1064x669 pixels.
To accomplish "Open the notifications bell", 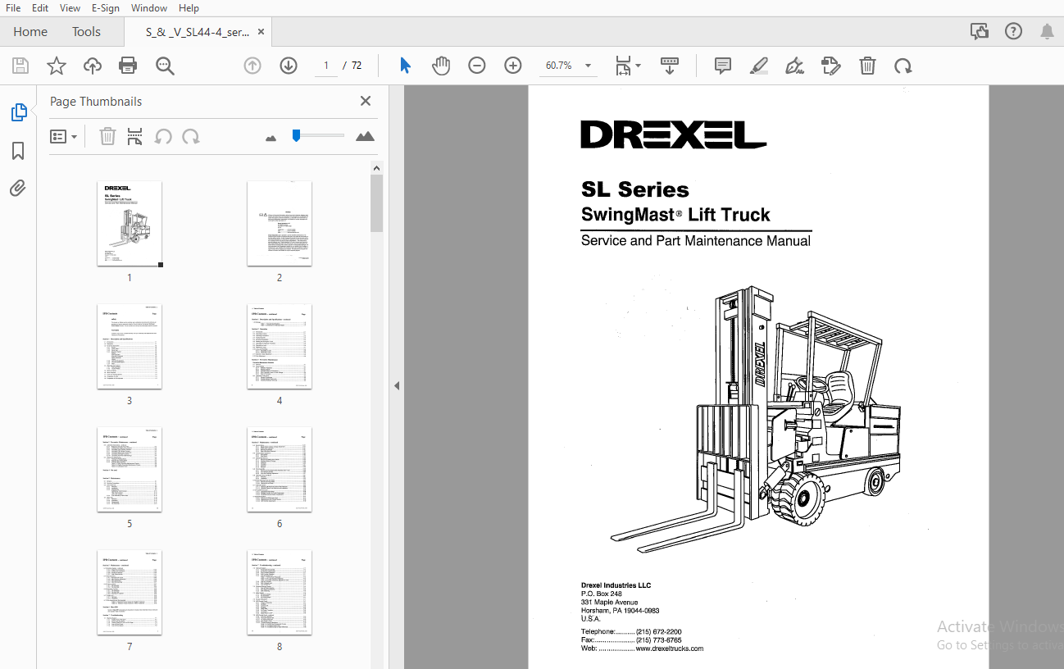I will 1047,32.
